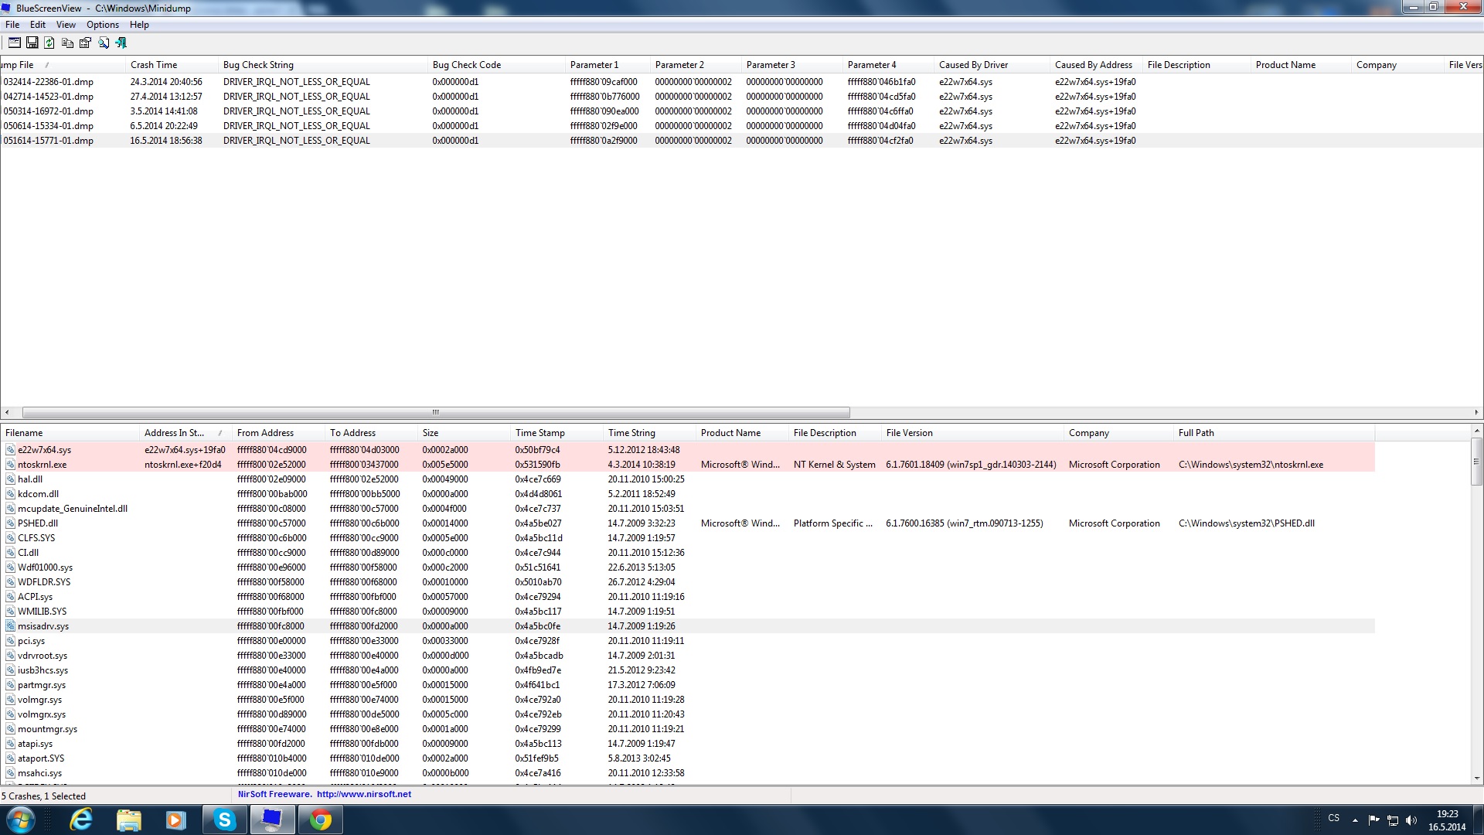Viewport: 1484px width, 835px height.
Task: Select the e22w7x64.sys driver row
Action: (44, 450)
